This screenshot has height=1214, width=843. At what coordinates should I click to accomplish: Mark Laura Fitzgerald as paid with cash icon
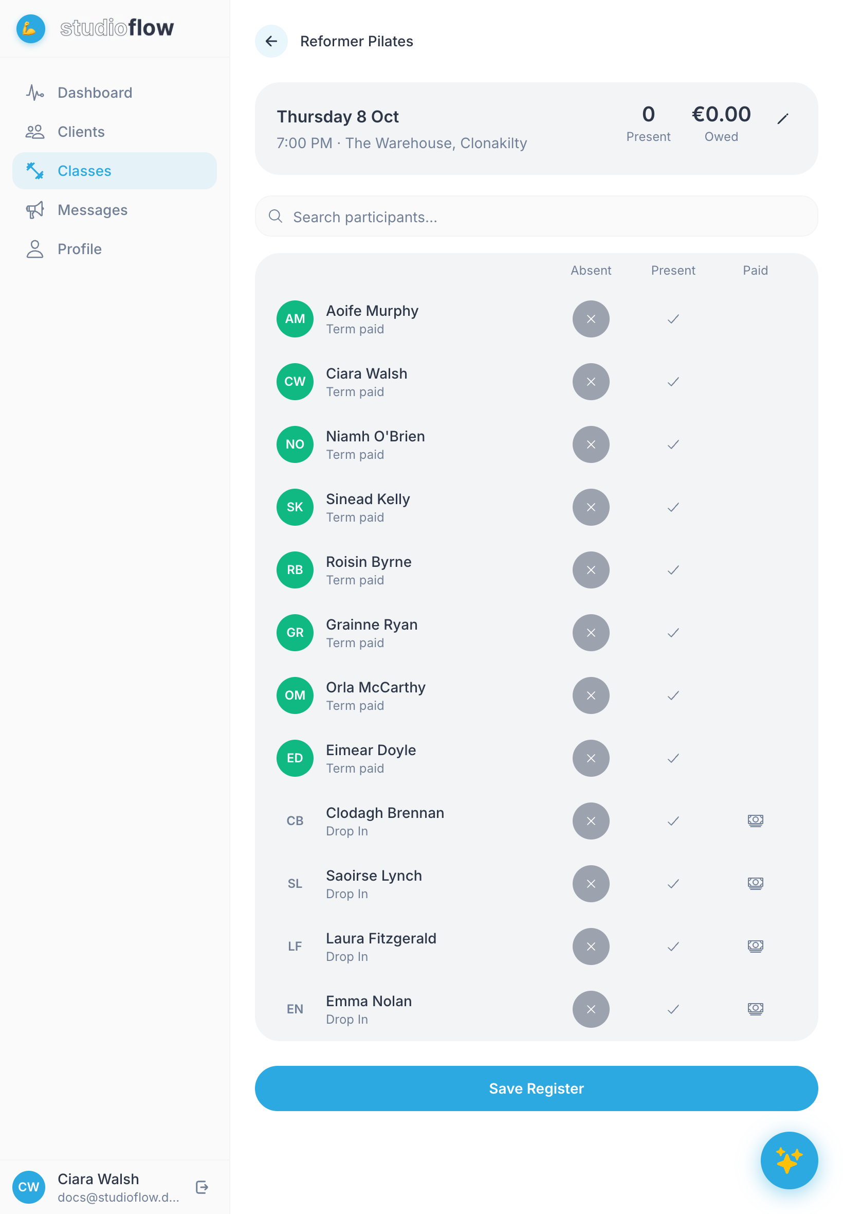pos(755,946)
